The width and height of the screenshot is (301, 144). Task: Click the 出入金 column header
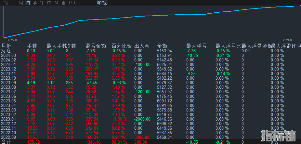[142, 46]
